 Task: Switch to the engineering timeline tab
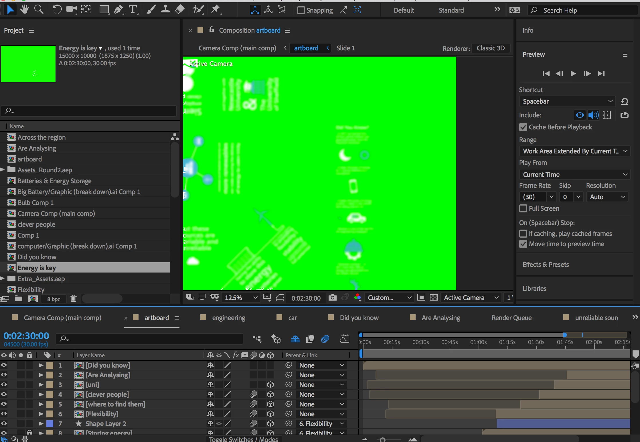click(x=228, y=318)
